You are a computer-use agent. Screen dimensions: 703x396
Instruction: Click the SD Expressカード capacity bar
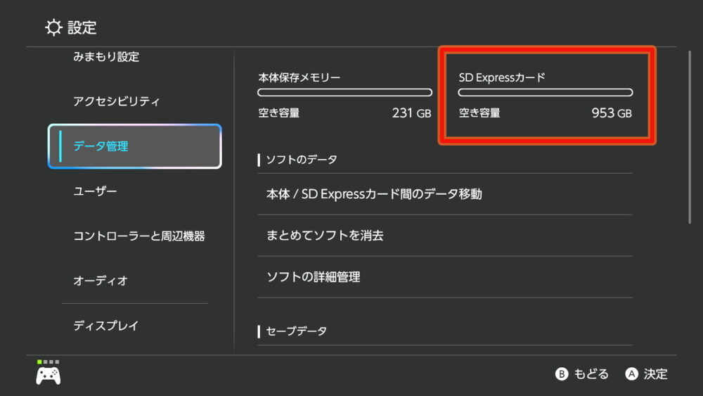tap(546, 92)
